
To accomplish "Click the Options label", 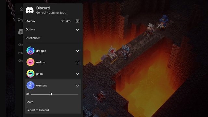I will coord(31,30).
